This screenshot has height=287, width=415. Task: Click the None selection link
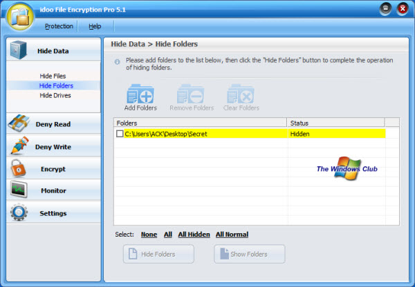pos(149,235)
